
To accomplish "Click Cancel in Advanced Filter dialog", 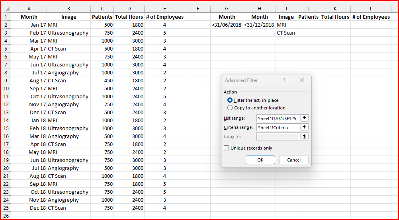I will (294, 160).
